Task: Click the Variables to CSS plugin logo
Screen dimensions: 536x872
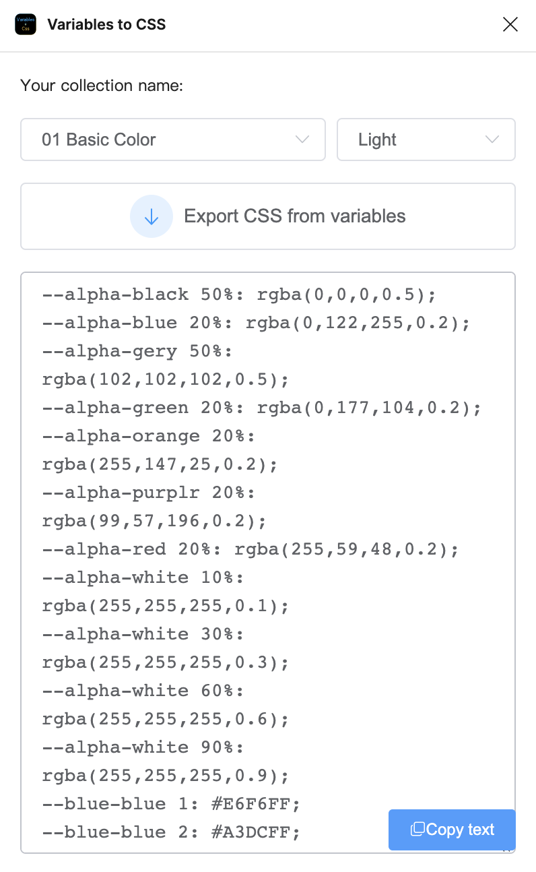Action: [26, 25]
